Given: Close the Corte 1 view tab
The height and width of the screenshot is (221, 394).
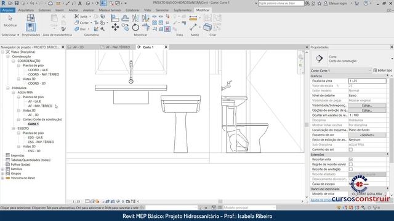Looking at the screenshot, I should click(166, 47).
